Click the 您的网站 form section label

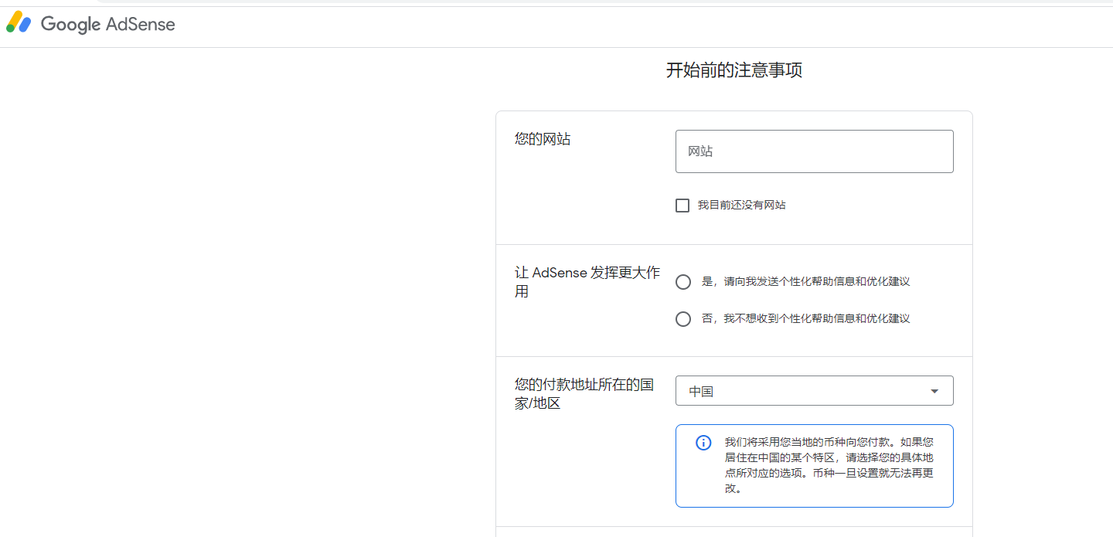pyautogui.click(x=542, y=139)
